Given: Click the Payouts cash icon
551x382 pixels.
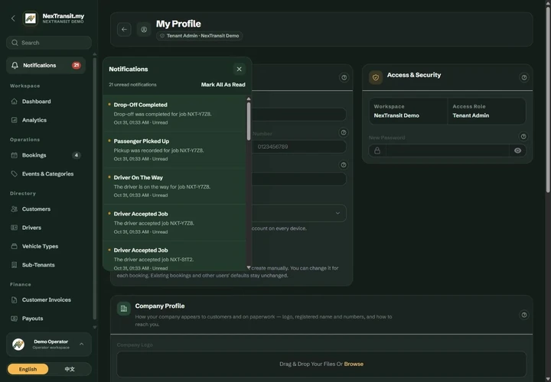Looking at the screenshot, I should pyautogui.click(x=14, y=319).
